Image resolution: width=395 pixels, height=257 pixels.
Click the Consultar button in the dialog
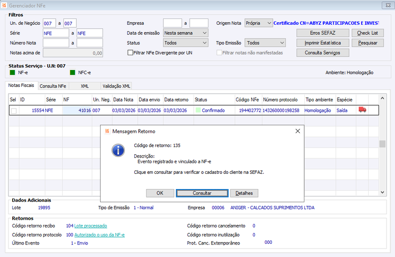pyautogui.click(x=202, y=193)
